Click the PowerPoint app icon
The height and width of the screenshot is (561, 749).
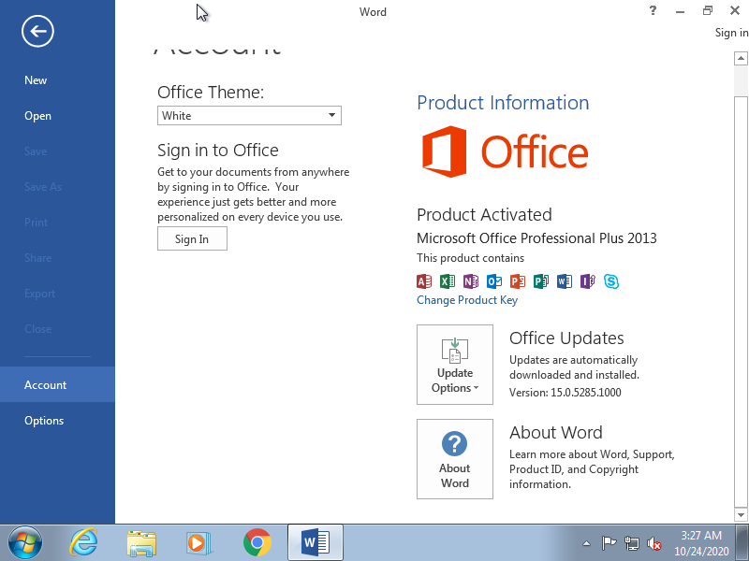click(x=518, y=281)
